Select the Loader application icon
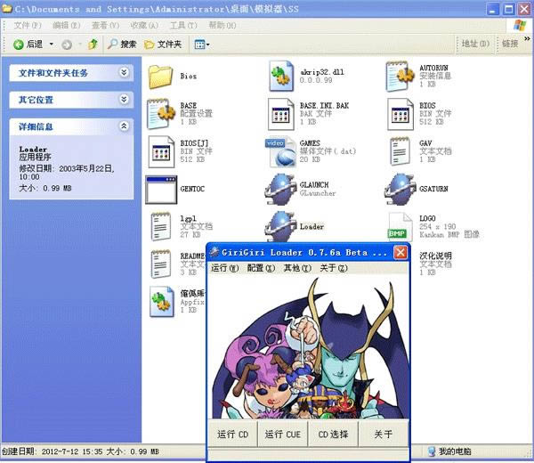The image size is (534, 463). point(280,226)
